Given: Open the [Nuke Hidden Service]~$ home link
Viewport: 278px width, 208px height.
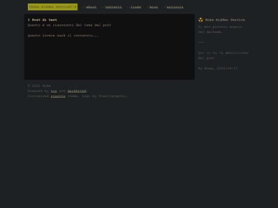Looking at the screenshot, I should (53, 7).
